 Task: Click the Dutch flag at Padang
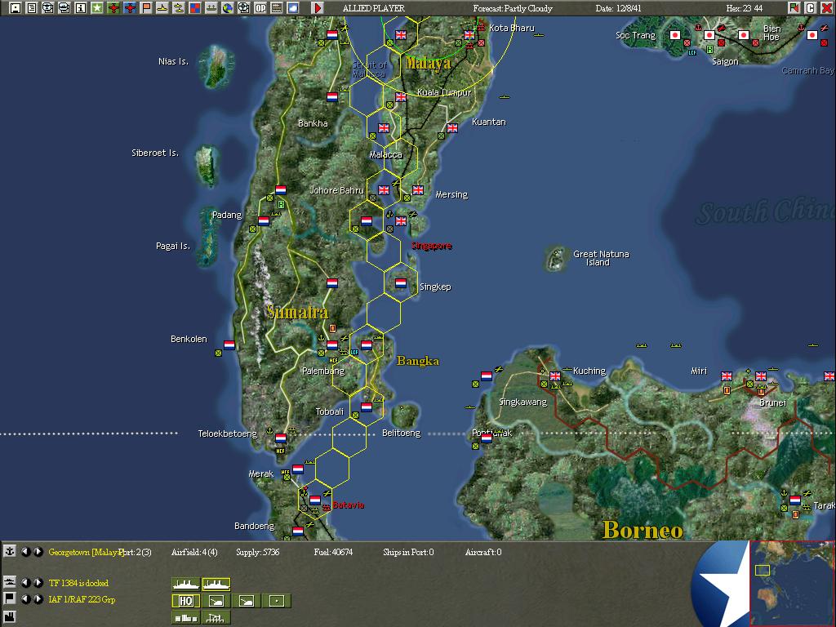tap(264, 220)
